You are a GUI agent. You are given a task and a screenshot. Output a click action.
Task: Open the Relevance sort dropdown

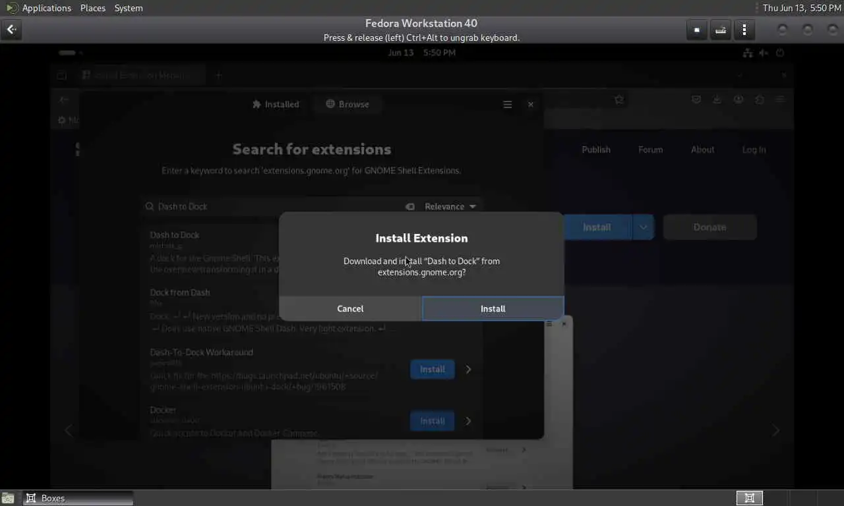(450, 206)
